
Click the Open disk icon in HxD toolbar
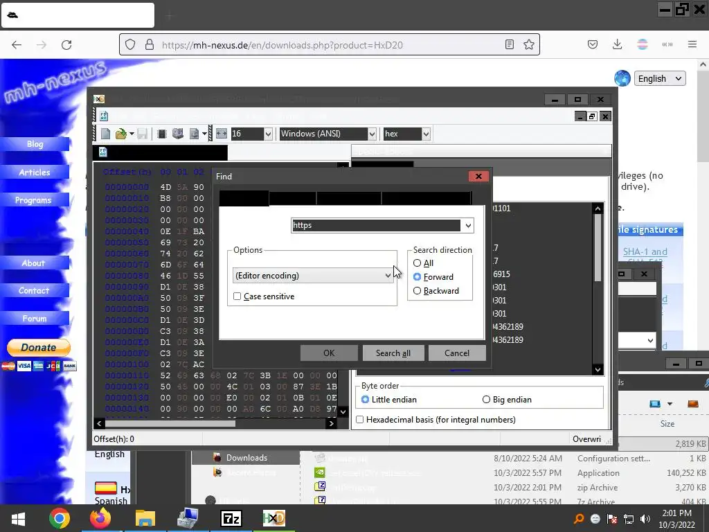(178, 134)
